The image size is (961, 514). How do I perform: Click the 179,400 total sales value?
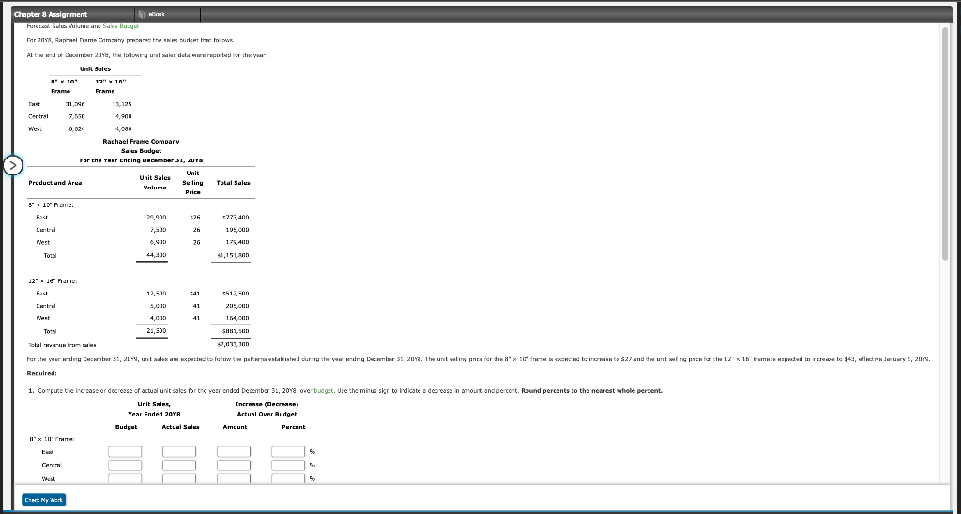coord(237,243)
